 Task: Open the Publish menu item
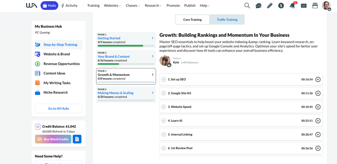pyautogui.click(x=190, y=5)
